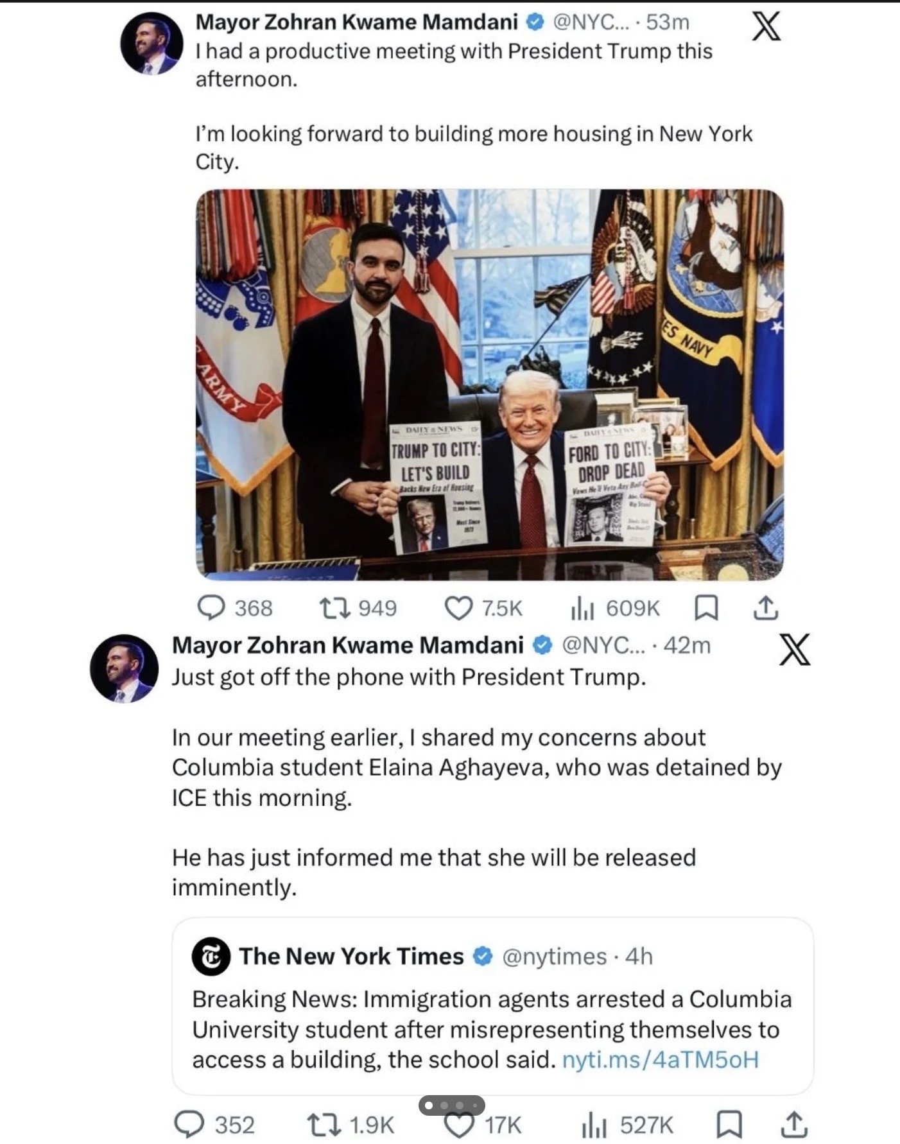Like the tweet with 7.5K likes
The width and height of the screenshot is (900, 1144).
(458, 607)
